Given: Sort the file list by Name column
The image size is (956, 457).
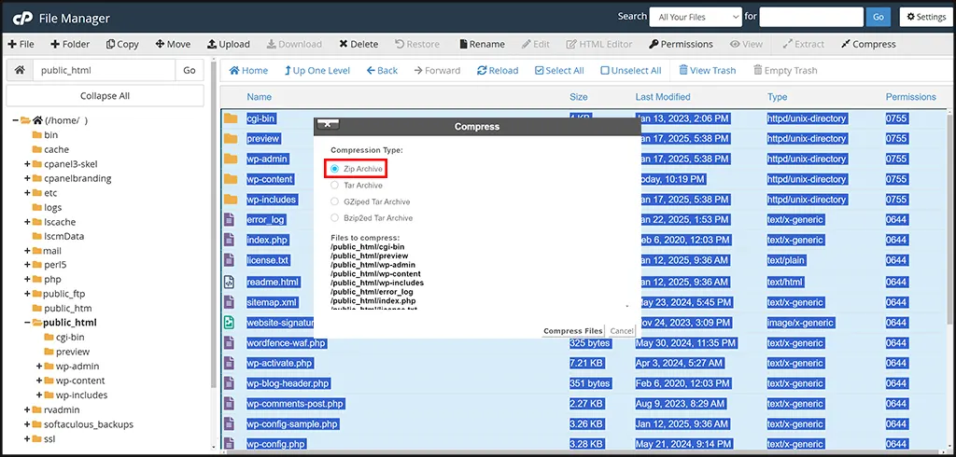Looking at the screenshot, I should pos(260,97).
